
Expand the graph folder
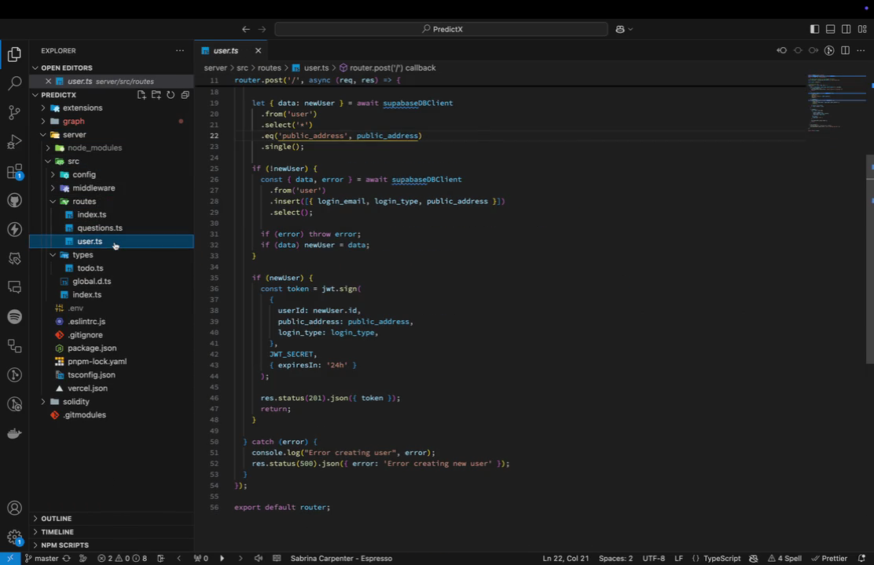pos(112,122)
